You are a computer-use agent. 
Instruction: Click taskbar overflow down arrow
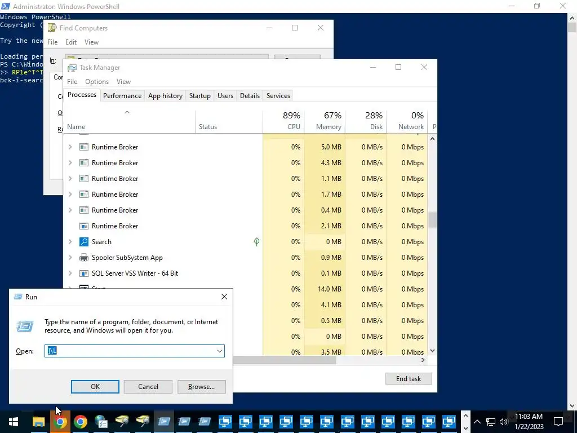(x=465, y=428)
